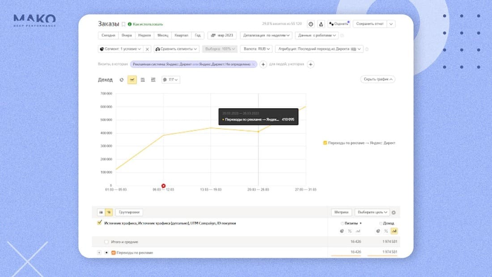Click the bookmark icon next to Заказы

point(123,24)
